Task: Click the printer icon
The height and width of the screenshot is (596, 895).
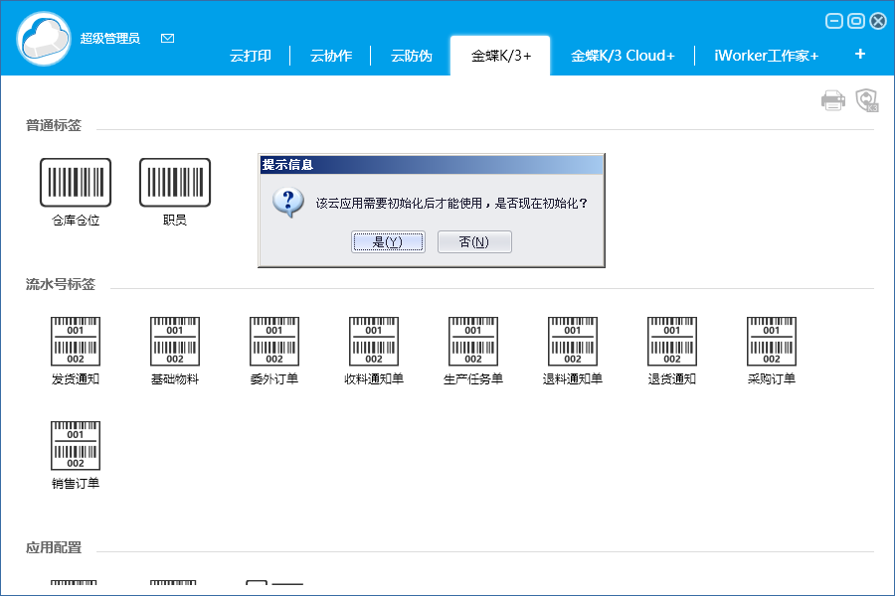Action: click(832, 101)
